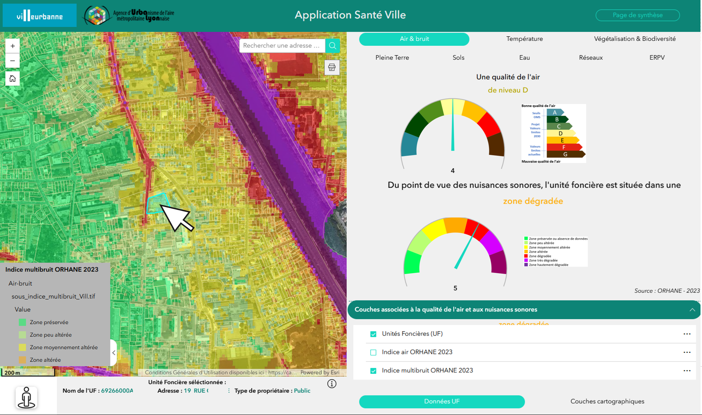Click the Villeurbanne logo
Viewport: 702px width, 415px height.
pos(40,16)
